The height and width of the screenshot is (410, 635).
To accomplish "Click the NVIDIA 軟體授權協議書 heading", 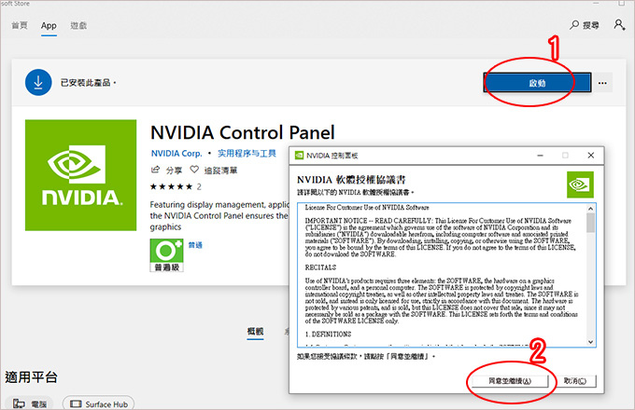I will pos(351,180).
